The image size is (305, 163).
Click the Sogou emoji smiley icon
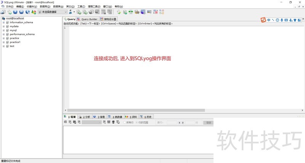pyautogui.click(x=278, y=20)
